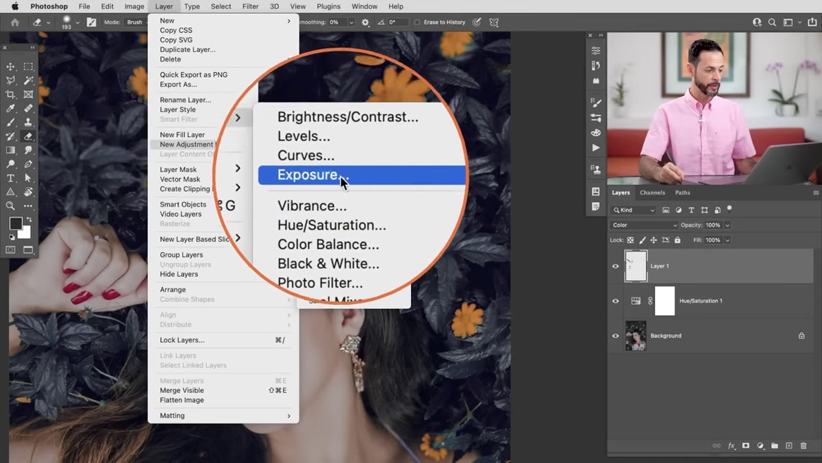Select the Zoom magnifier tool
This screenshot has width=822, height=463.
[x=11, y=205]
